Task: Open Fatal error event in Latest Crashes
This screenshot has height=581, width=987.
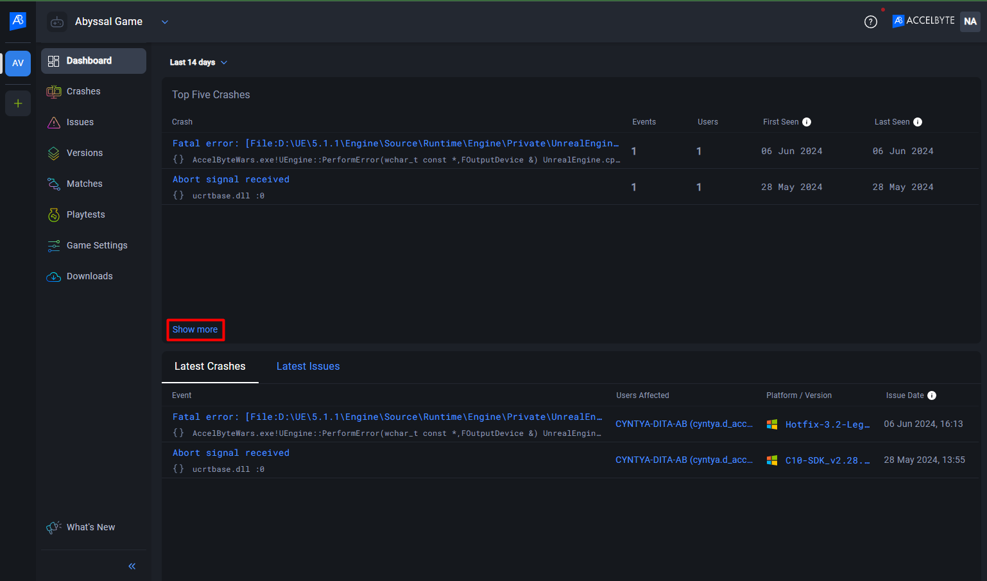Action: tap(388, 417)
